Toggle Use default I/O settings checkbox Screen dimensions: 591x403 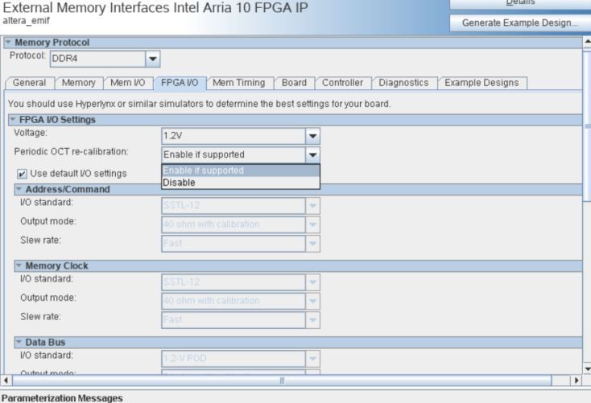pos(22,174)
